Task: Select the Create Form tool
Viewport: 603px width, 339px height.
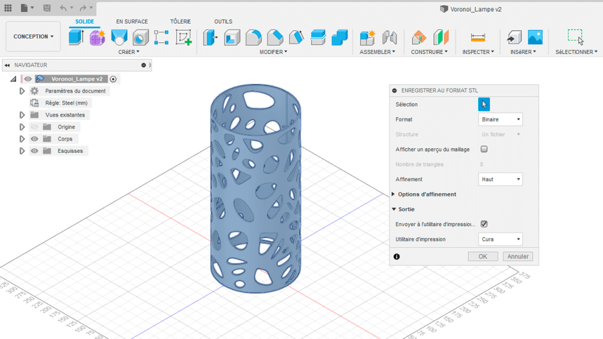Action: point(98,38)
